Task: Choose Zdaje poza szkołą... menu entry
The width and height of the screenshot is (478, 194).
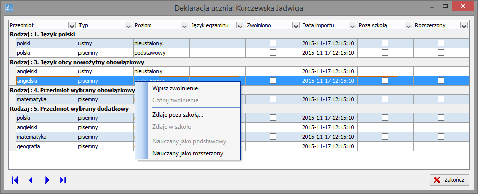Action: (188, 115)
